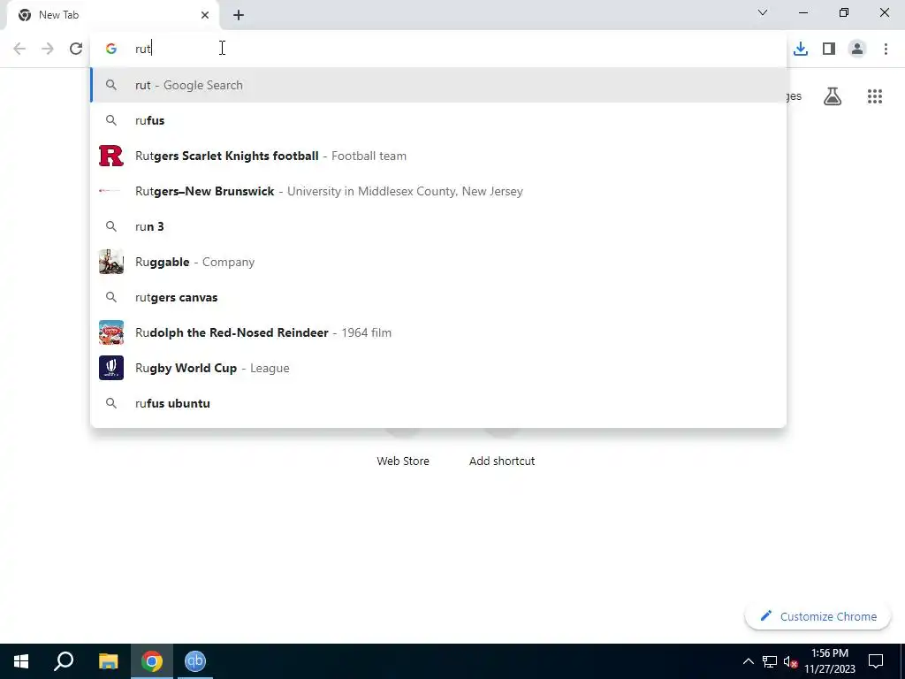This screenshot has height=679, width=905.
Task: Reload the page with refresh icon
Action: click(x=76, y=49)
